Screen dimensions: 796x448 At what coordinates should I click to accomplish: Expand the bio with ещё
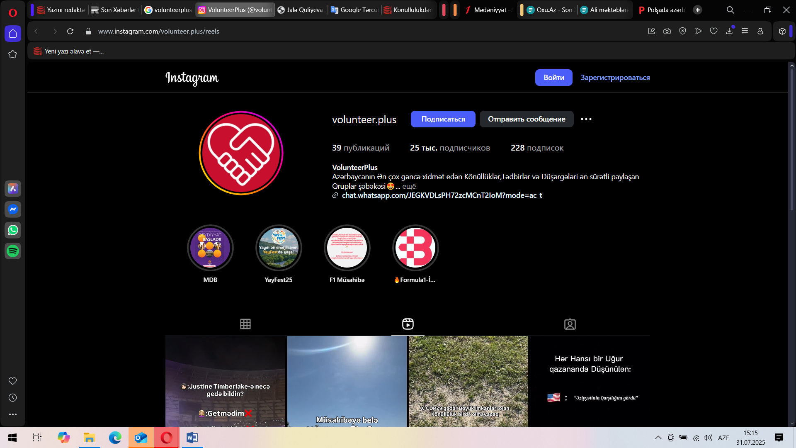click(x=409, y=186)
